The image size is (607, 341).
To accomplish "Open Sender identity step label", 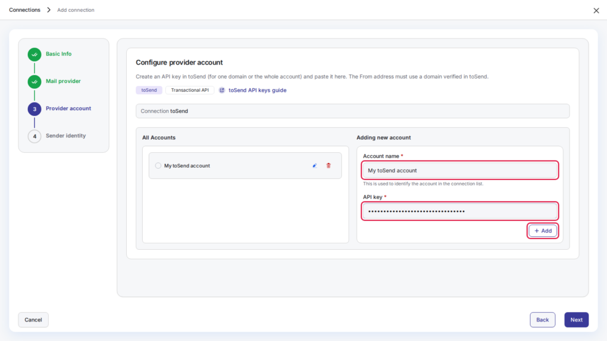I will [x=66, y=136].
